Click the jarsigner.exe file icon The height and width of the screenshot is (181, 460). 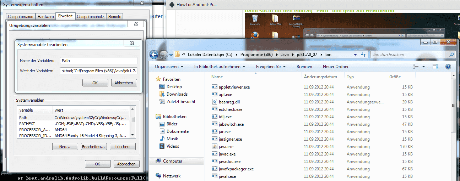click(215, 139)
